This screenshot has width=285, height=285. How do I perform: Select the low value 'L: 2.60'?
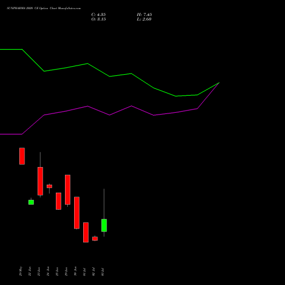[x=144, y=19]
